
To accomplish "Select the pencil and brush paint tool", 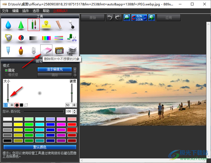I will click(x=34, y=25).
